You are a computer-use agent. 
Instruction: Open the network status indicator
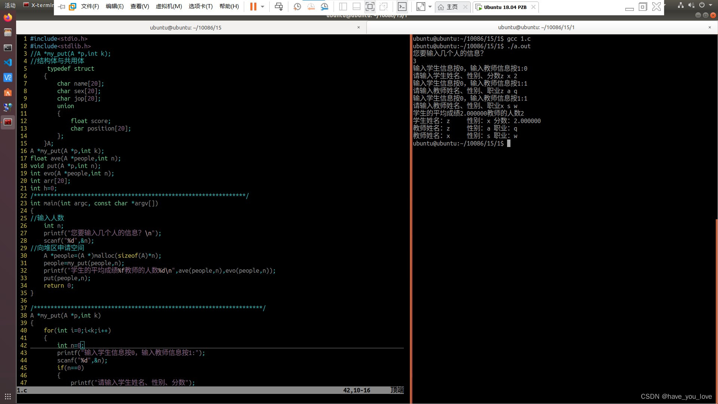(x=681, y=5)
